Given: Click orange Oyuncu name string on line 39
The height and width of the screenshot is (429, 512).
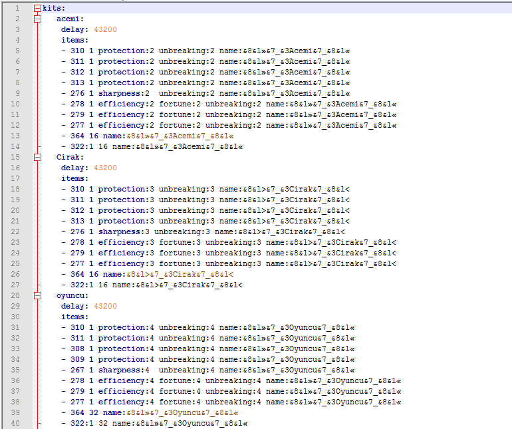Looking at the screenshot, I should [x=182, y=412].
